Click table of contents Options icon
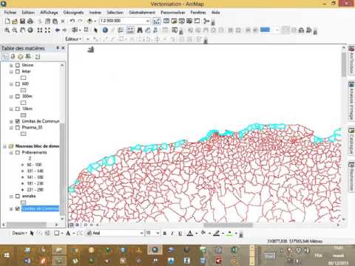This screenshot has height=266, width=355. pyautogui.click(x=38, y=57)
